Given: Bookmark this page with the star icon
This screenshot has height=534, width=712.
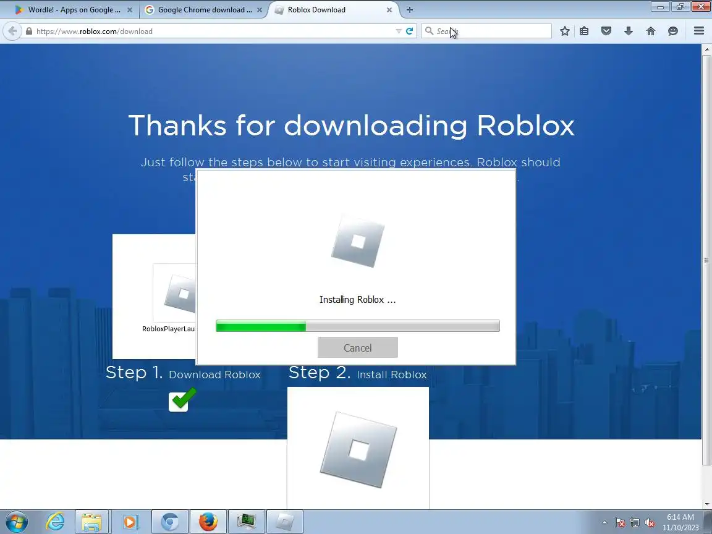Looking at the screenshot, I should point(564,31).
